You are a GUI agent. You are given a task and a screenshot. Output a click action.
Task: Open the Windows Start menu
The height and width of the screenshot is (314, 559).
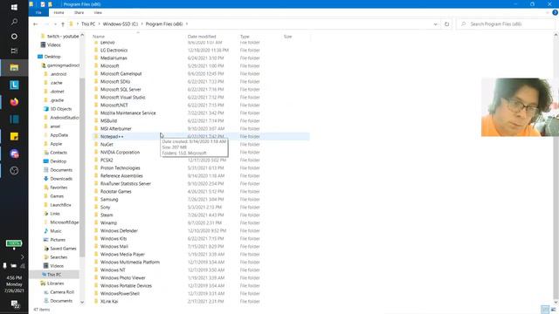14,7
